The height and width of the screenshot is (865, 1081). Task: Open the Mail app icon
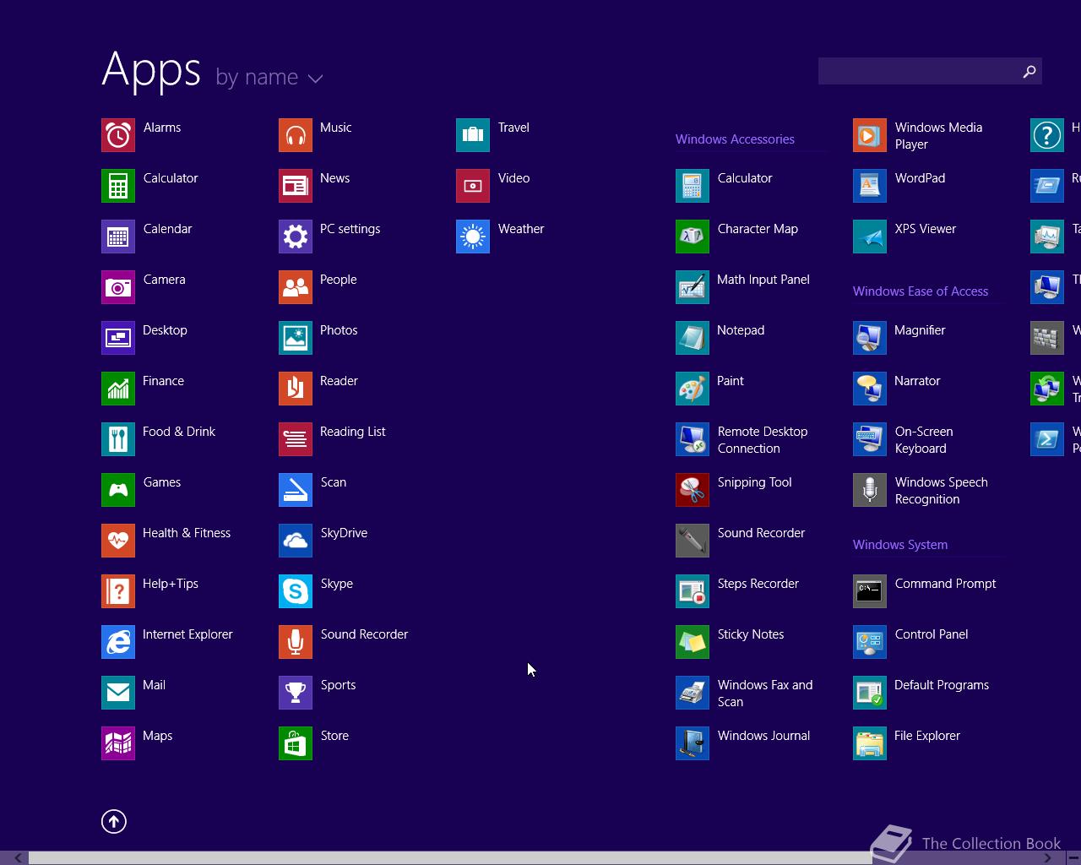click(x=118, y=693)
